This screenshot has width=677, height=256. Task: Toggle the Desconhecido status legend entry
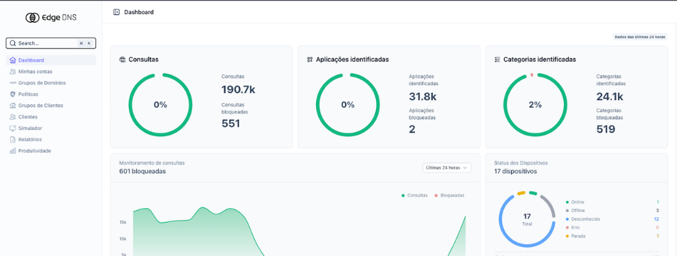point(582,219)
